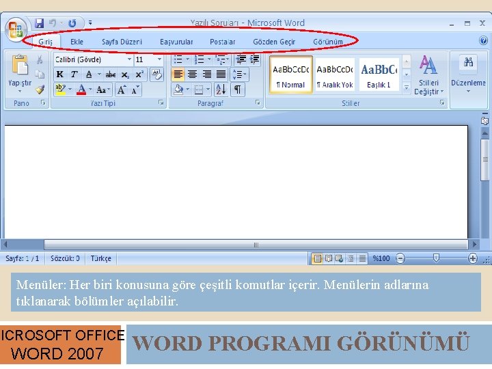Click the Clear Formatting eraser icon
This screenshot has width=492, height=369.
pos(156,74)
